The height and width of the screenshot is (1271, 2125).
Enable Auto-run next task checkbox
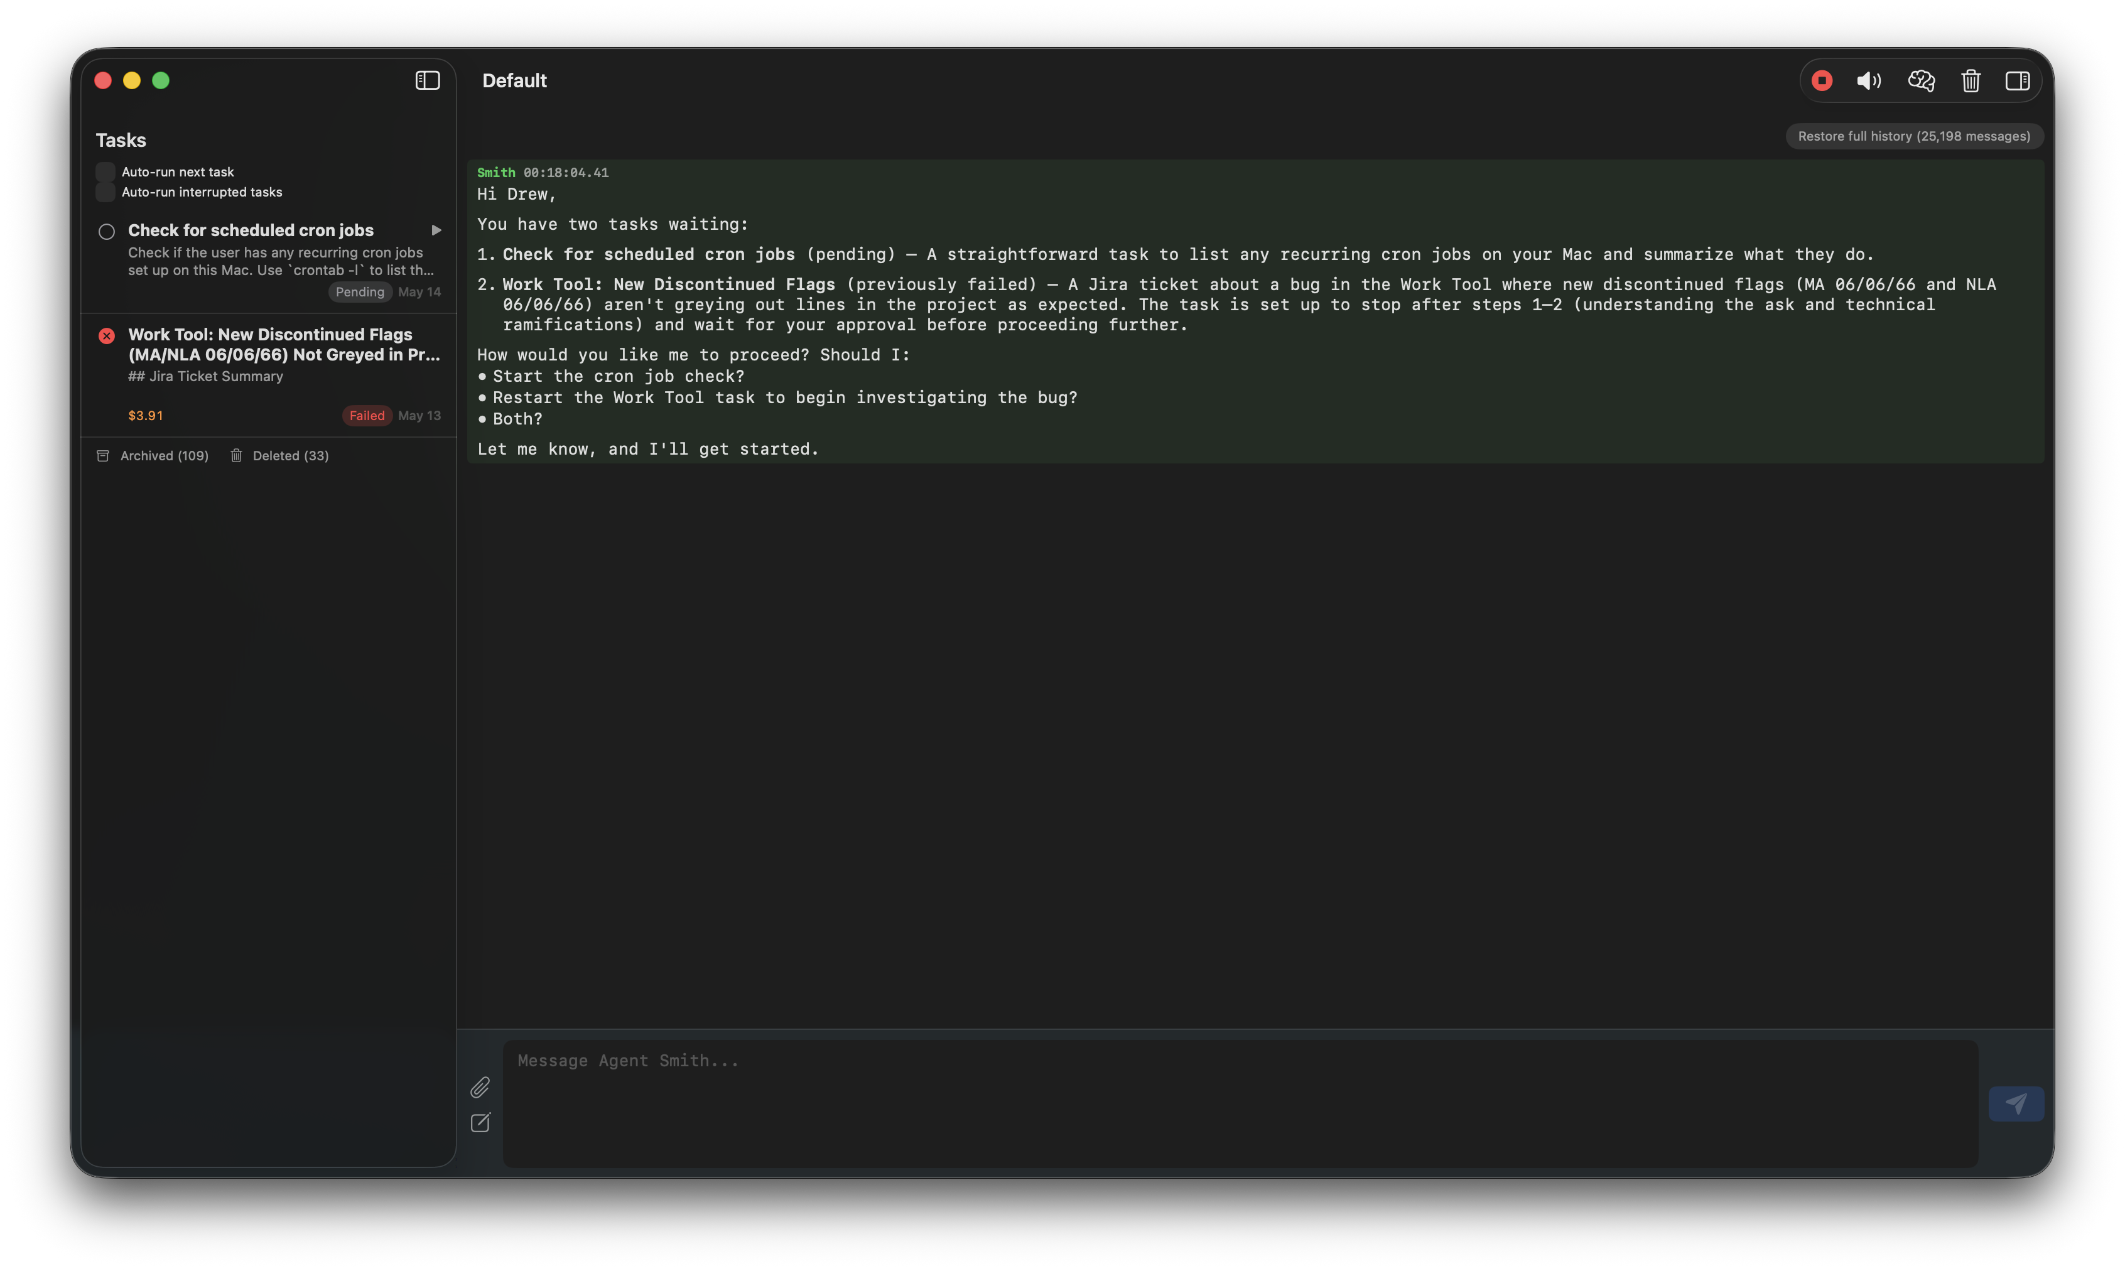tap(105, 172)
